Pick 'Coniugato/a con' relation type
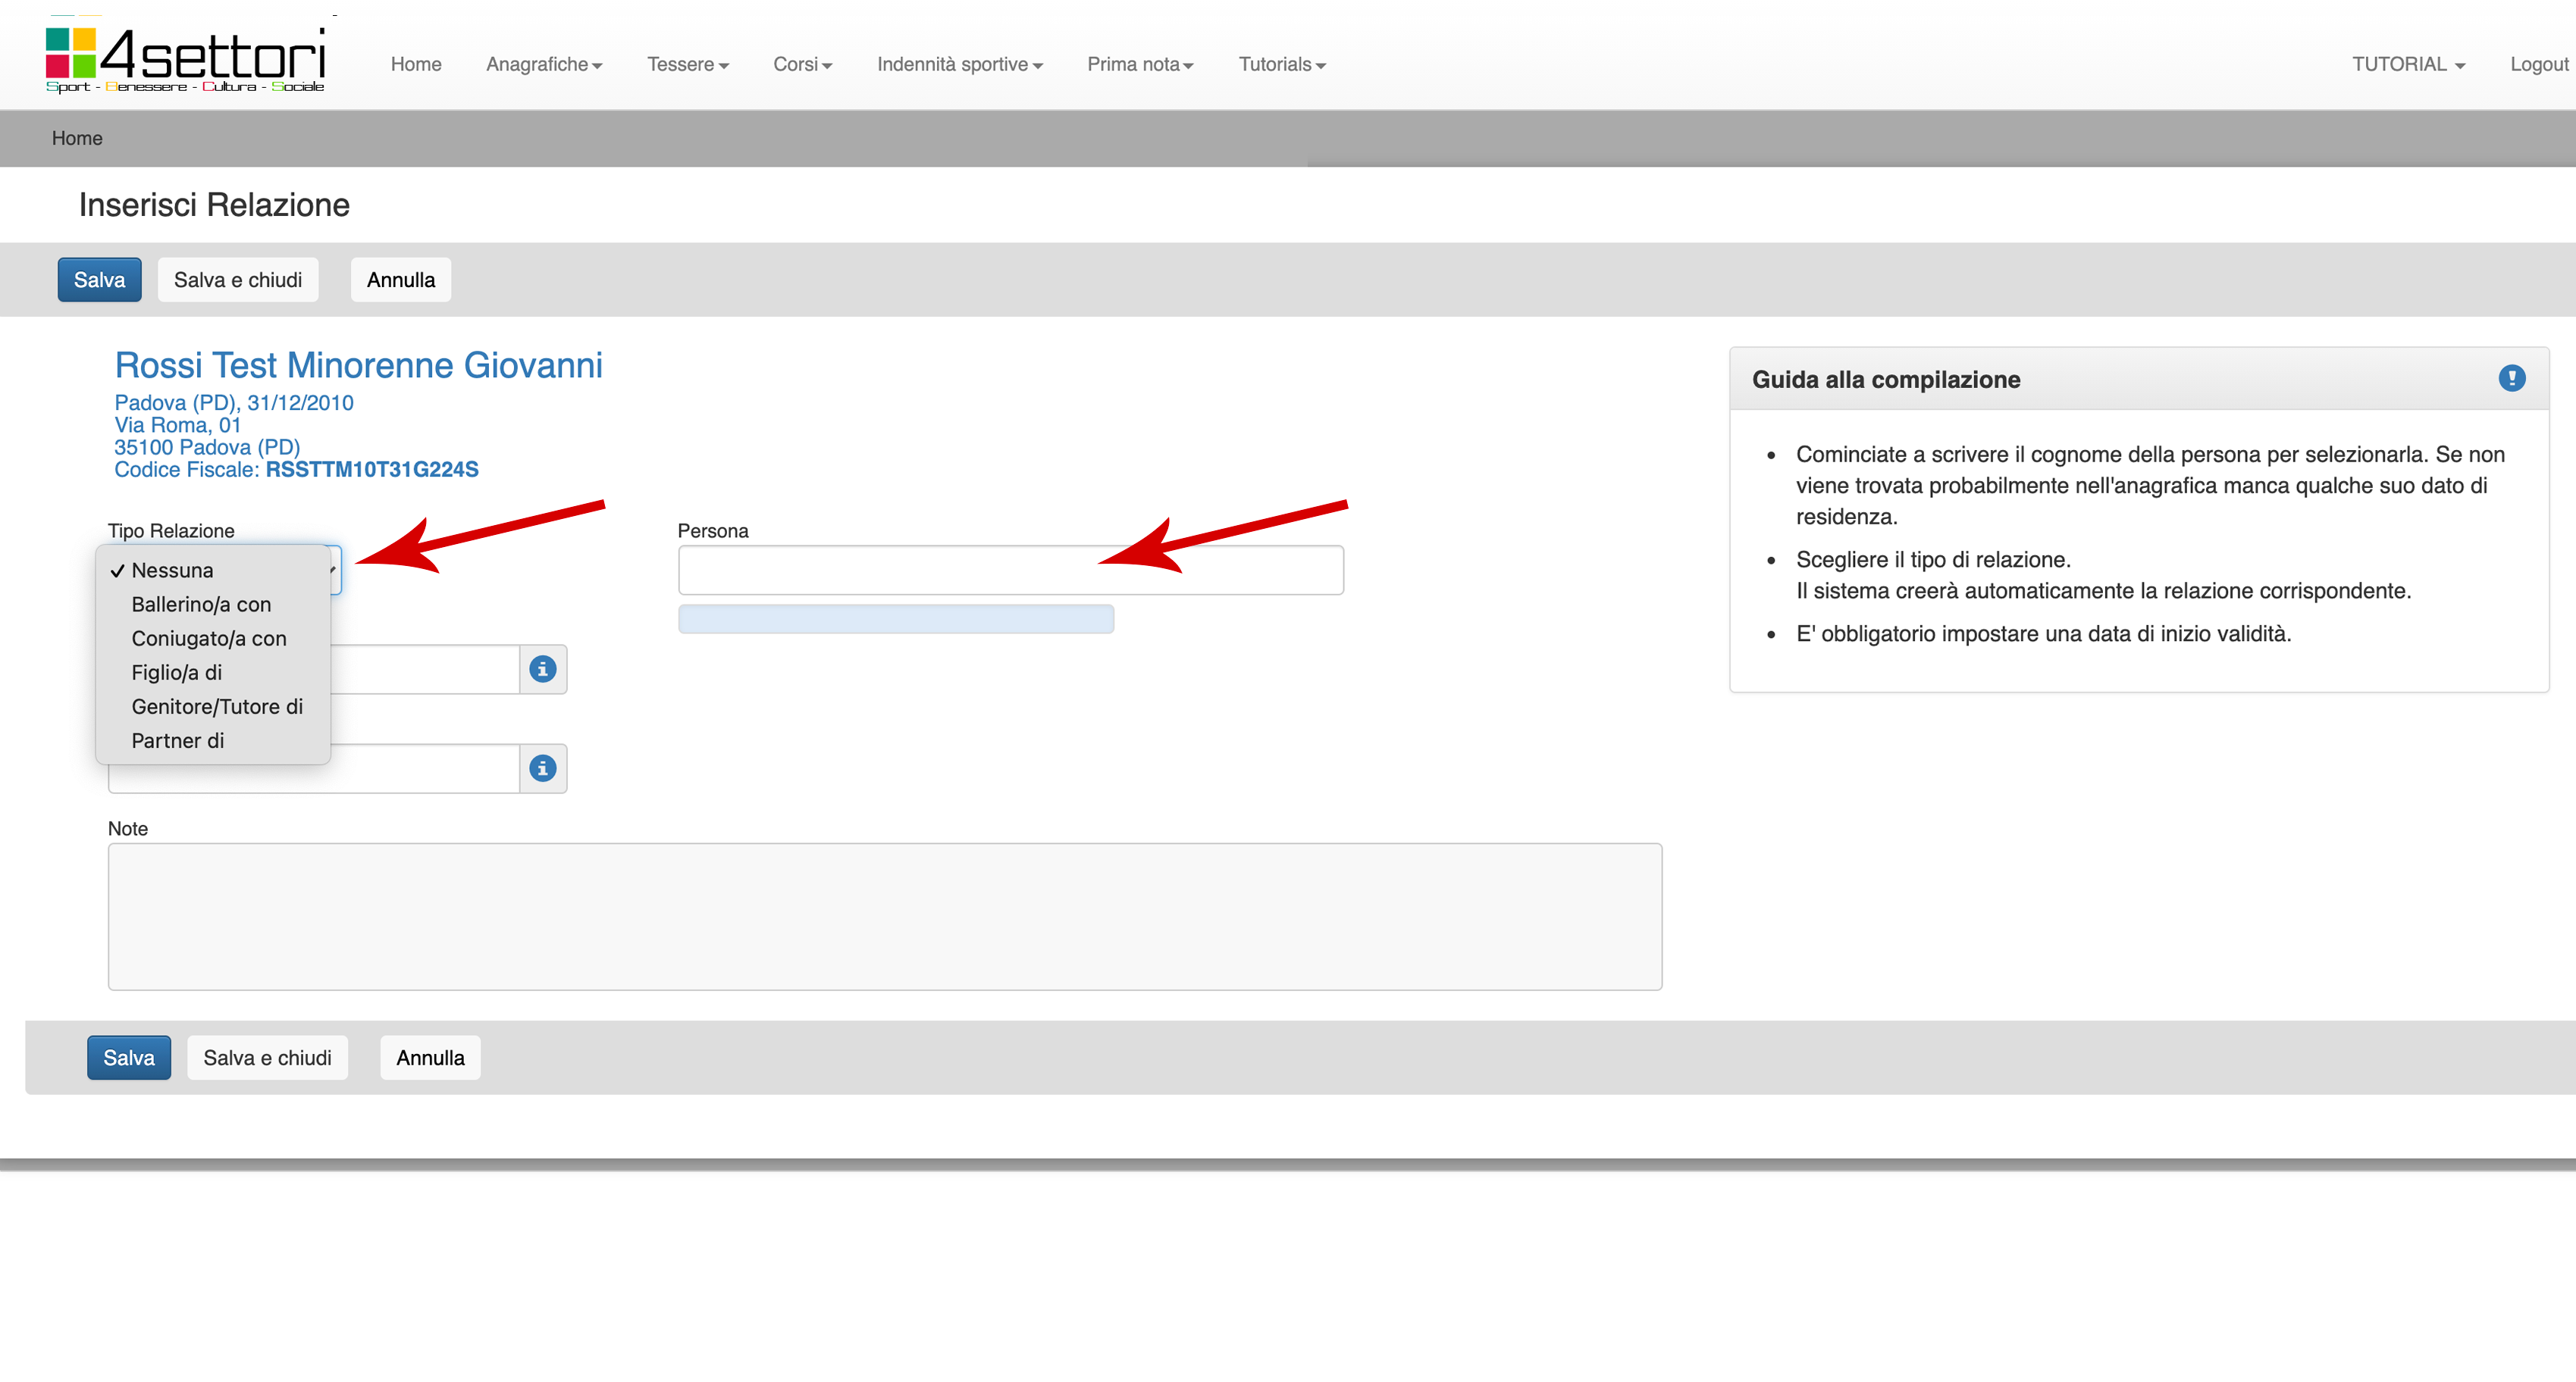The height and width of the screenshot is (1382, 2576). 208,639
